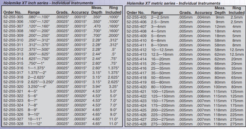Click metric table Meas. Depth header

point(220,10)
